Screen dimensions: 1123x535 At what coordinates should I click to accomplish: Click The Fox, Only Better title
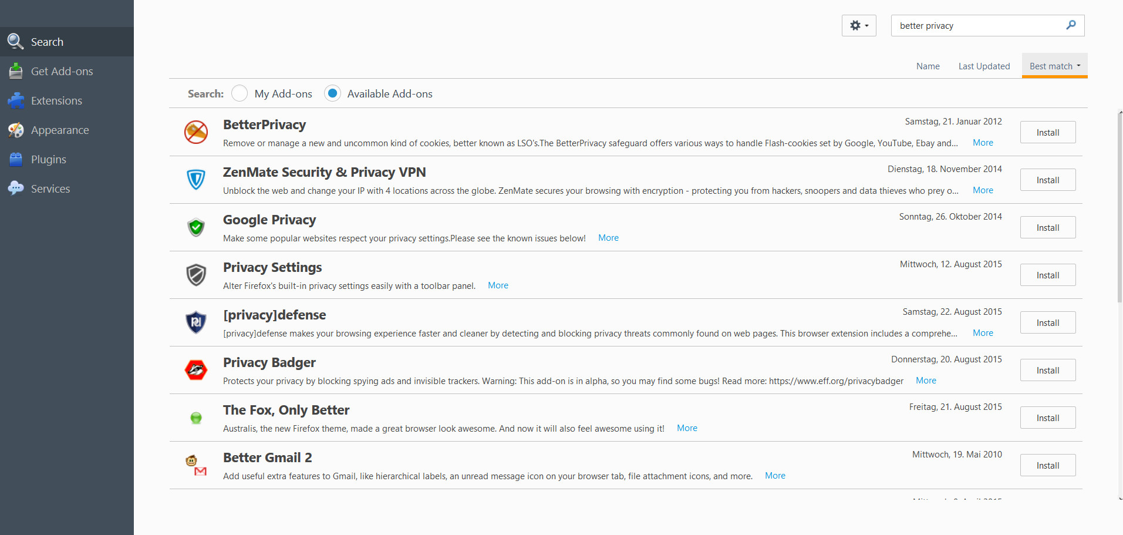(286, 410)
